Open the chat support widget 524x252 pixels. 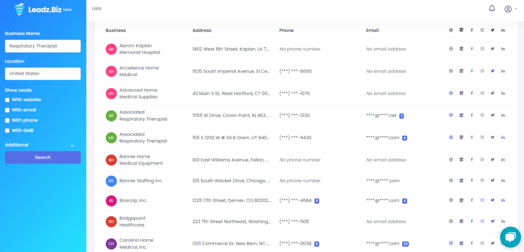pyautogui.click(x=510, y=237)
